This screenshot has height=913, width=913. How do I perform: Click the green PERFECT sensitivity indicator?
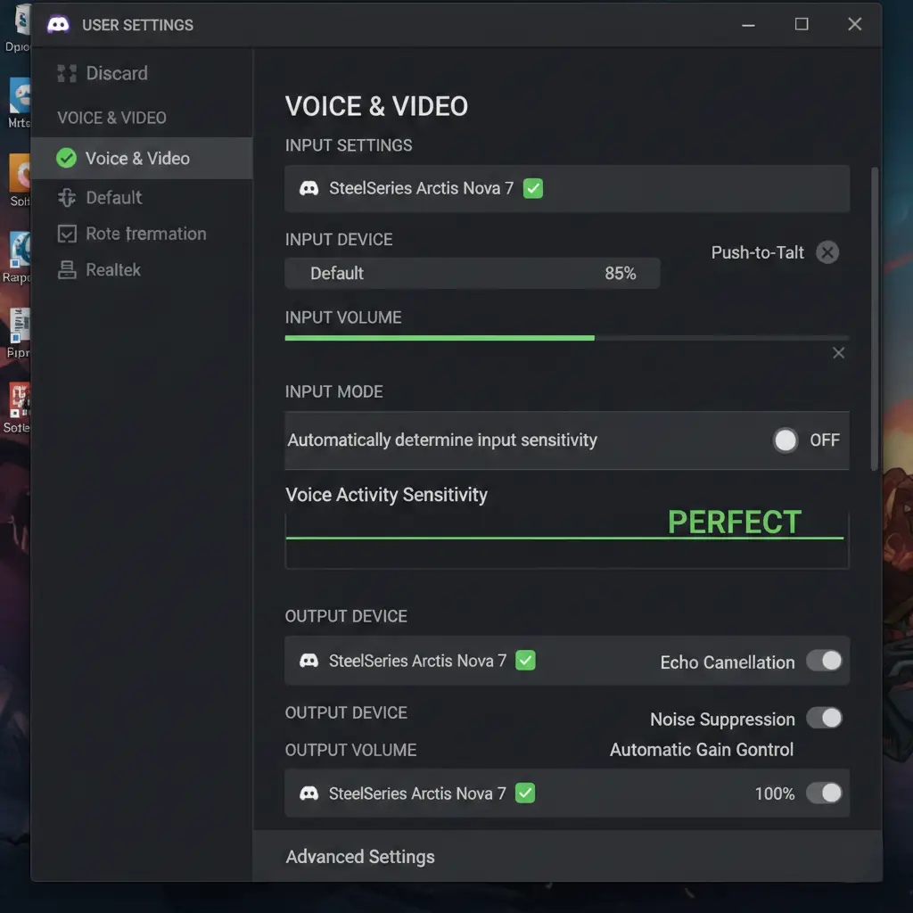[735, 521]
